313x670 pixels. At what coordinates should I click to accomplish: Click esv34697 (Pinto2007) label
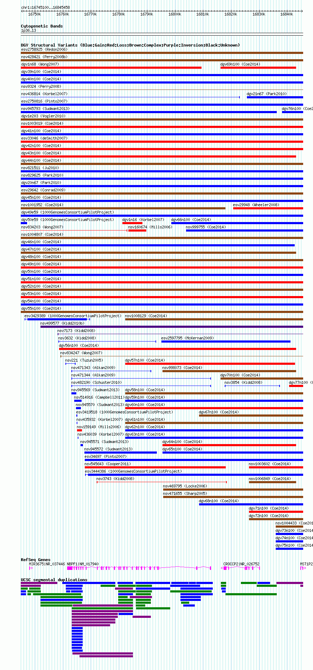[106, 456]
